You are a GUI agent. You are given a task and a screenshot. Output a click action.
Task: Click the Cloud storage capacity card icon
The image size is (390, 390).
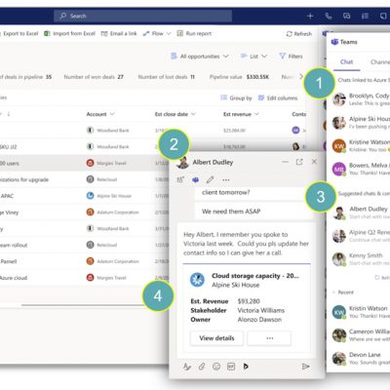[197, 280]
